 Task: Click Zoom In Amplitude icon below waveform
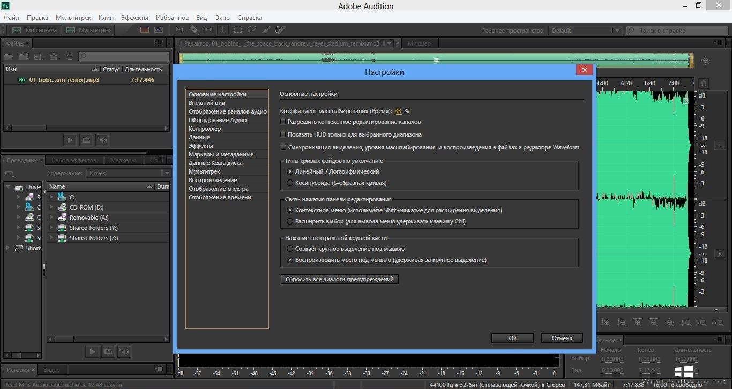point(606,323)
